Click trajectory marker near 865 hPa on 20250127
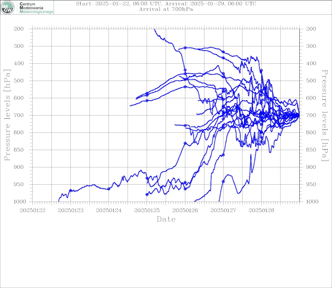This screenshot has width=332, height=288. [223, 155]
